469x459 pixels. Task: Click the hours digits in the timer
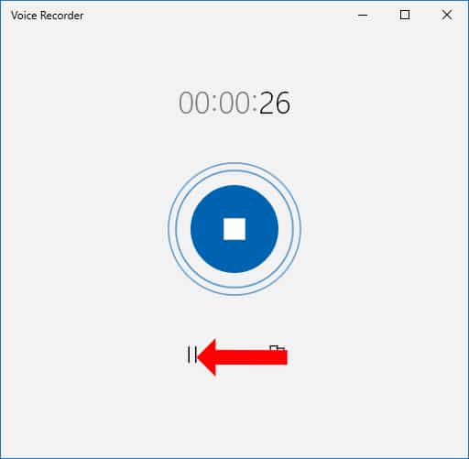click(194, 103)
